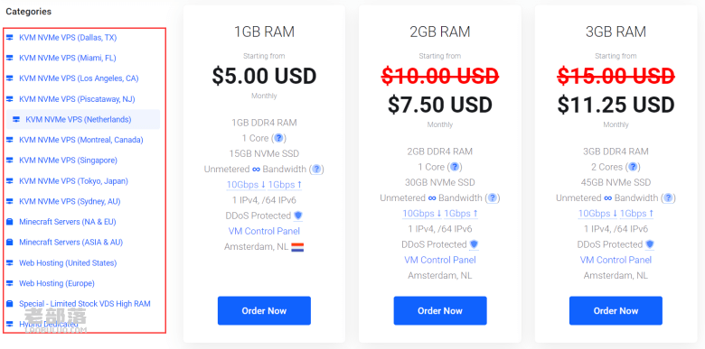Click the Core help icon in 2GB plan

pos(455,167)
